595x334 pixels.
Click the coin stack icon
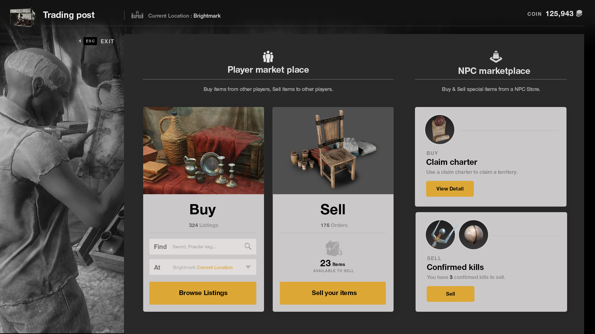pyautogui.click(x=579, y=14)
